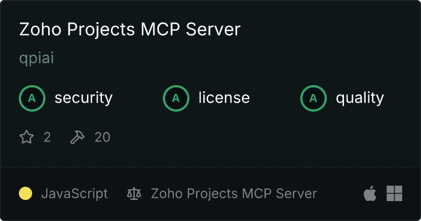Click the quality grade A badge
Viewport: 421px width, 221px height.
coord(314,98)
